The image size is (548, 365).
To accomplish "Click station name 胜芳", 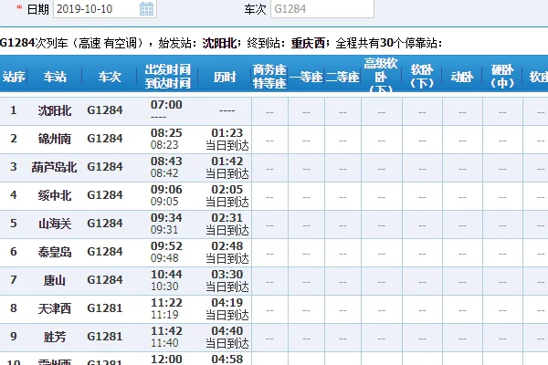I will [x=55, y=337].
